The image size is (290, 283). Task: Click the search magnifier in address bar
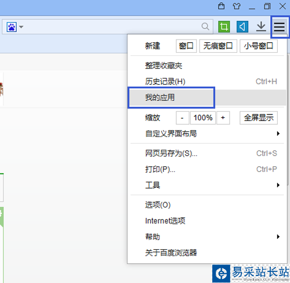click(x=205, y=26)
